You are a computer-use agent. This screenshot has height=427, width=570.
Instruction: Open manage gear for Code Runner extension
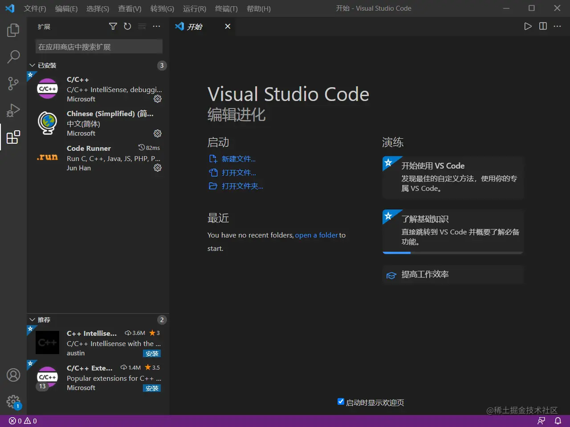[158, 168]
